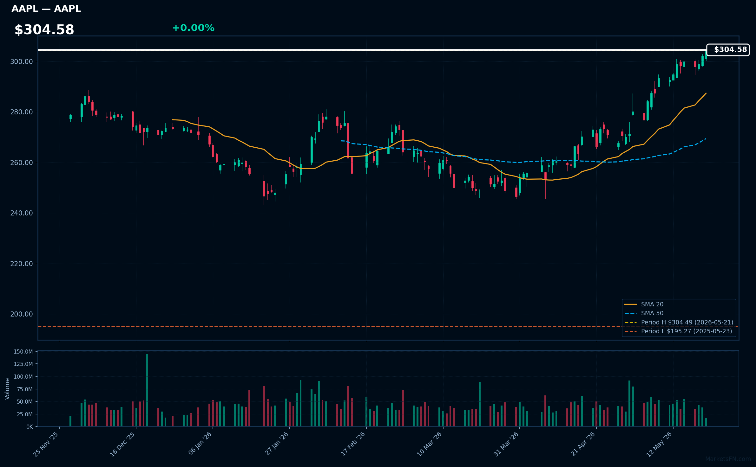Click the tallest volume bar near 16 Dec
The width and height of the screenshot is (756, 467).
coord(147,390)
